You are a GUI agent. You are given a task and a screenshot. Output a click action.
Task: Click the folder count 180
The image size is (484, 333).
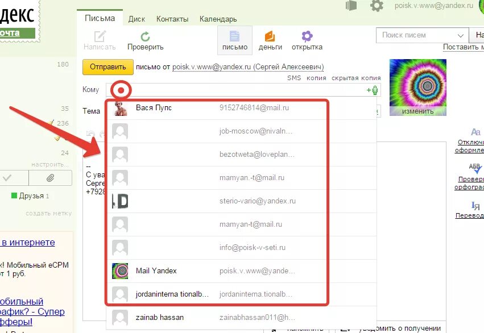point(63,64)
